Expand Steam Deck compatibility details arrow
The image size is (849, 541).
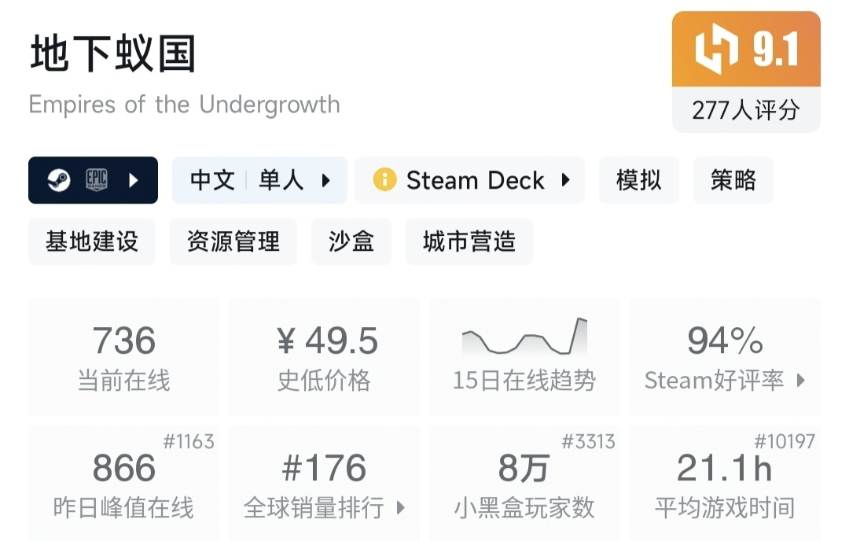pos(565,180)
